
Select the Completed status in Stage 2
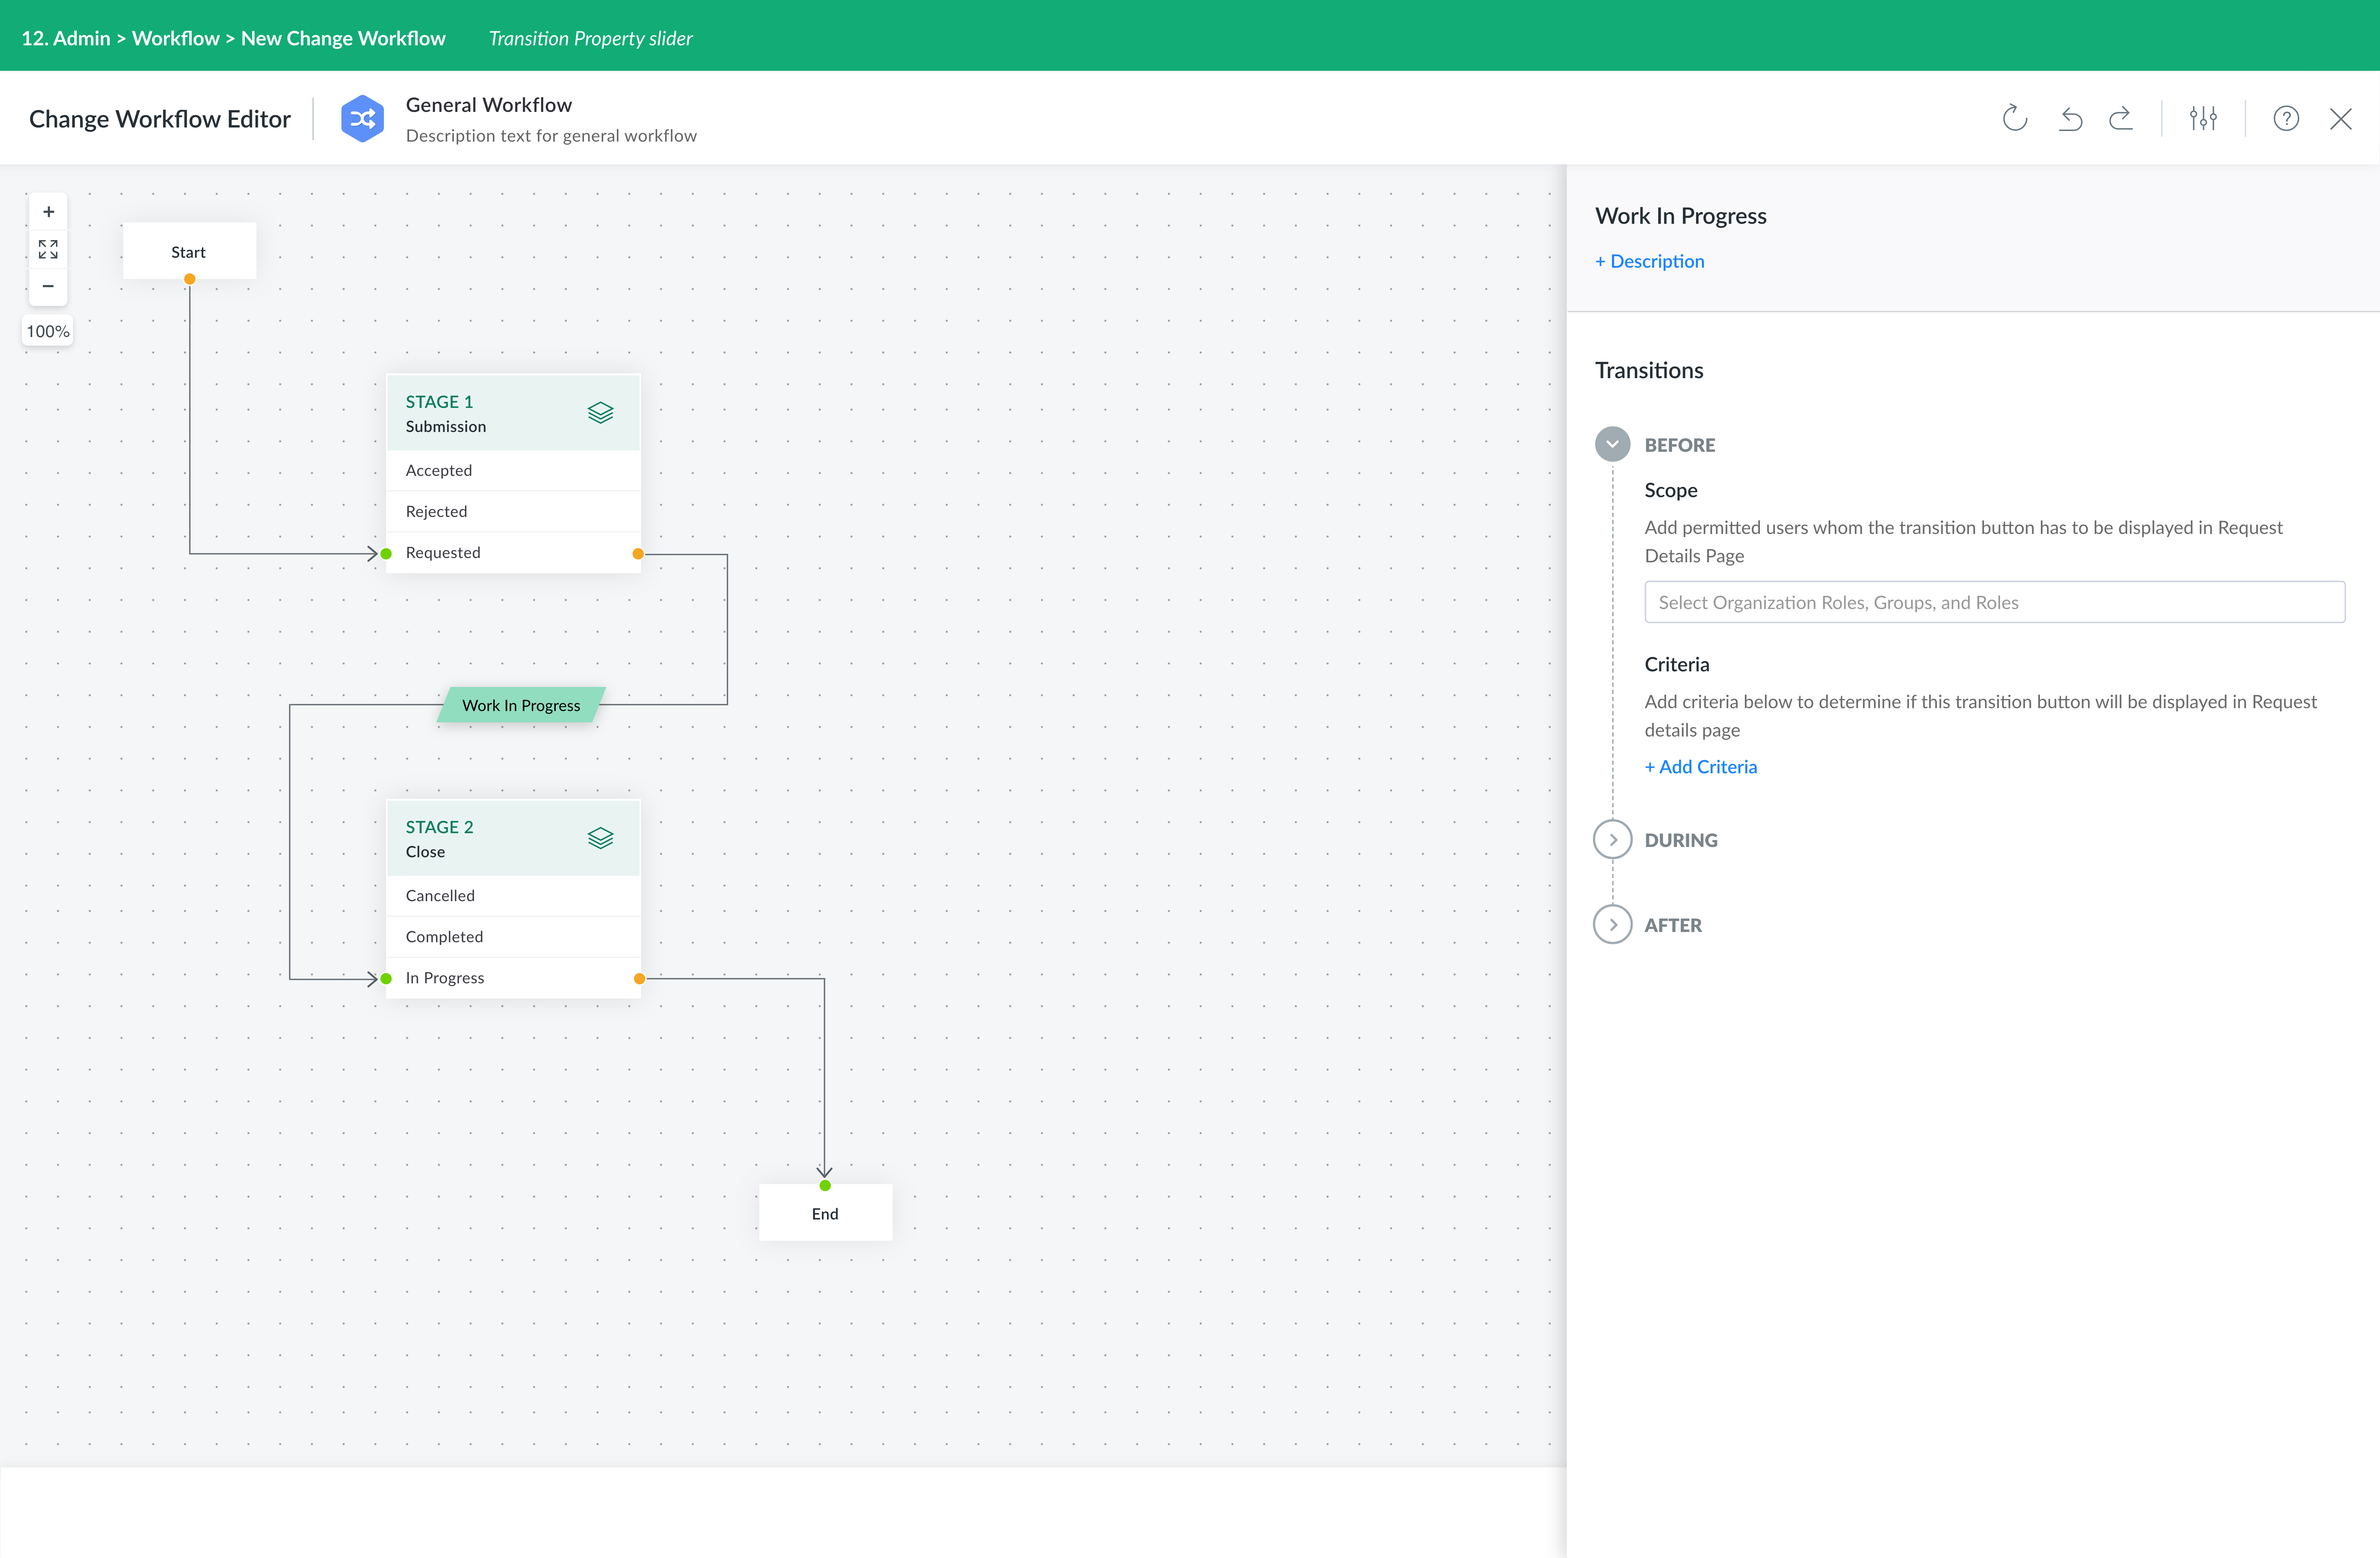(x=513, y=937)
